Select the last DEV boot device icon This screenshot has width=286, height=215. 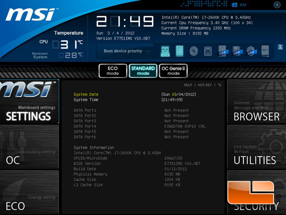(265, 51)
